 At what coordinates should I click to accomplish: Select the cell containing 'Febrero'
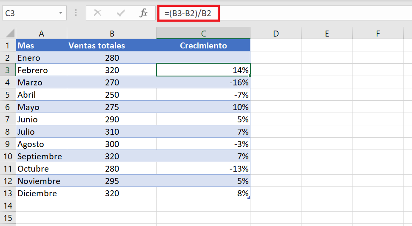click(x=41, y=70)
